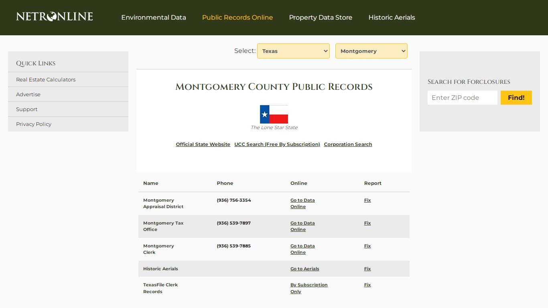Open Property Data Store menu item

coord(321,18)
